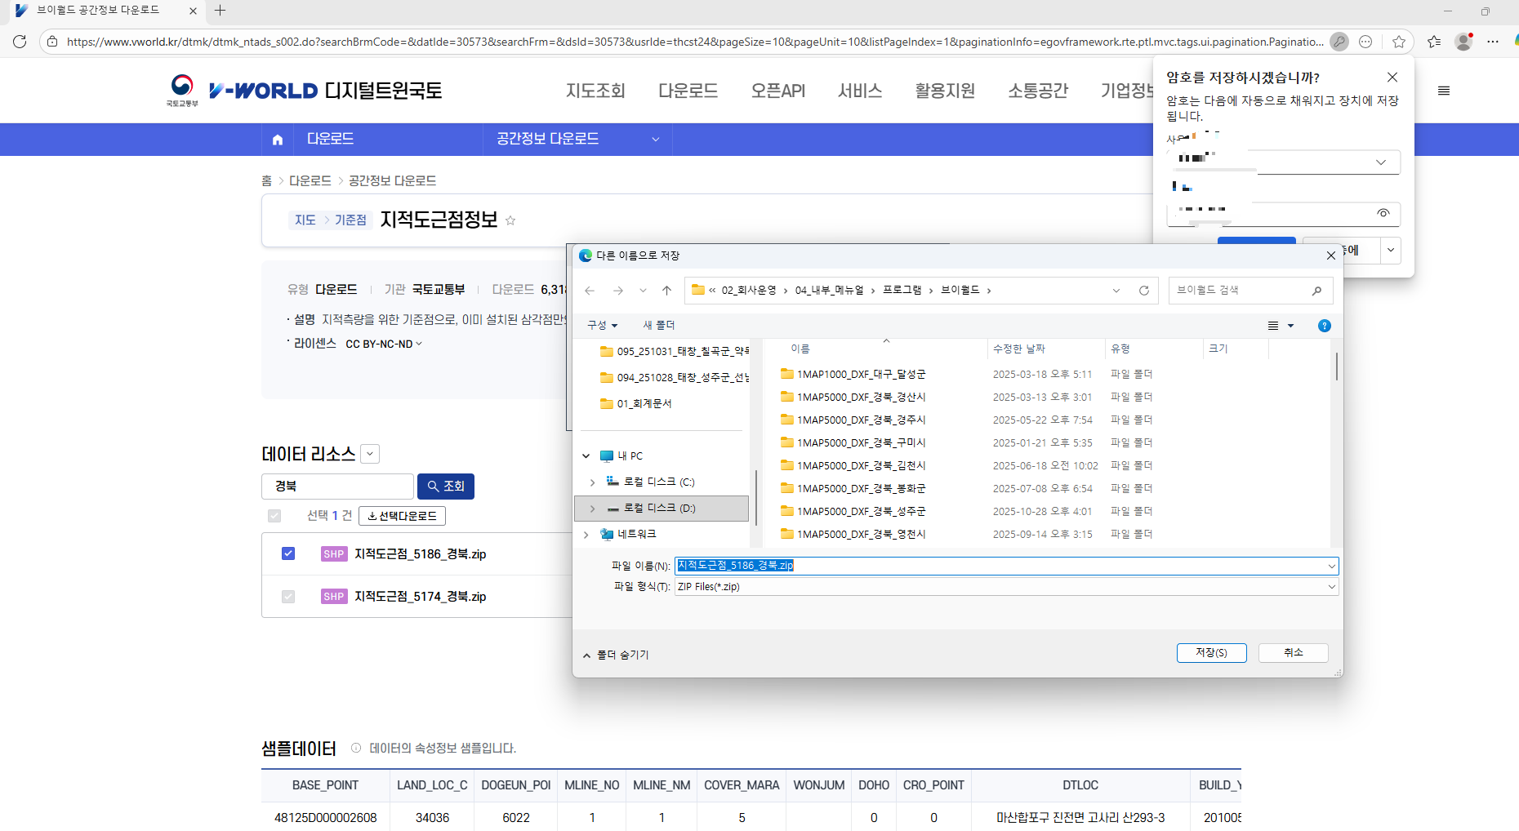1519x831 pixels.
Task: Click the 저장(S) button
Action: coord(1211,653)
